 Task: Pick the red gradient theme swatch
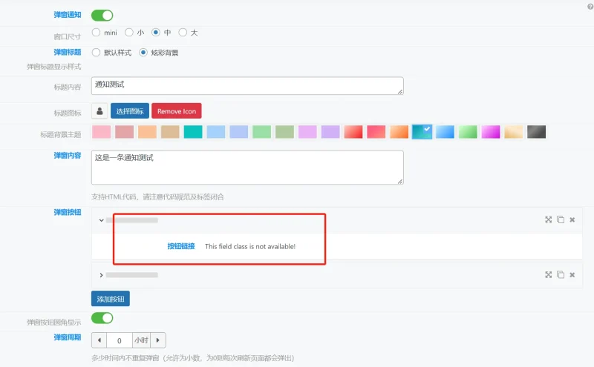(353, 132)
